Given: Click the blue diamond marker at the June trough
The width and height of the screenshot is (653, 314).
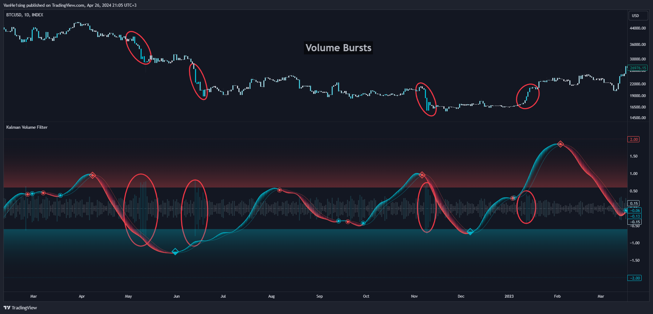Looking at the screenshot, I should pyautogui.click(x=175, y=252).
